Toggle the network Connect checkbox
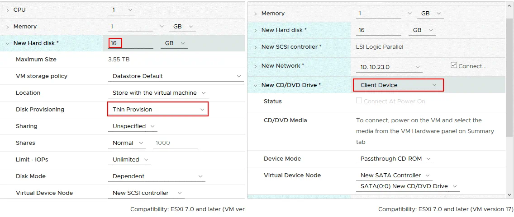 454,65
